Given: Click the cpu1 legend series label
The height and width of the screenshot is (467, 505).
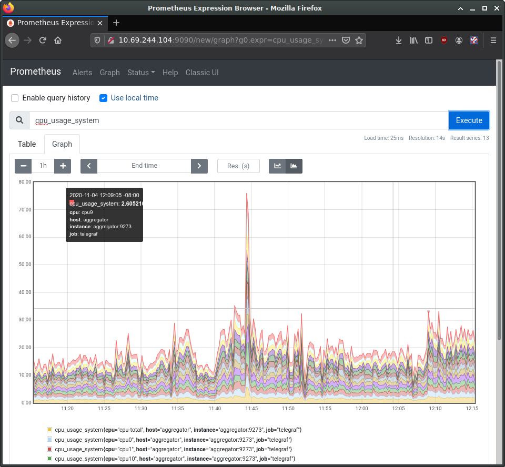Looking at the screenshot, I should click(x=173, y=449).
